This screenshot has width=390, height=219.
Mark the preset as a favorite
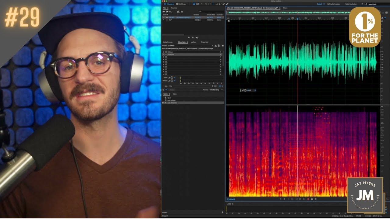click(223, 46)
